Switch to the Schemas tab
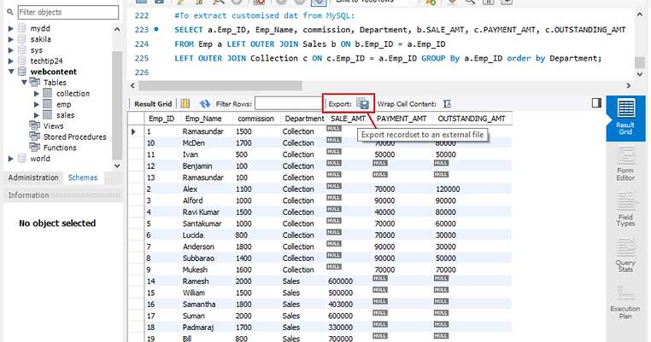 pyautogui.click(x=83, y=177)
